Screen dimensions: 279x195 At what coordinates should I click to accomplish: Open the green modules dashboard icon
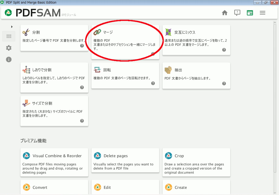point(250,13)
